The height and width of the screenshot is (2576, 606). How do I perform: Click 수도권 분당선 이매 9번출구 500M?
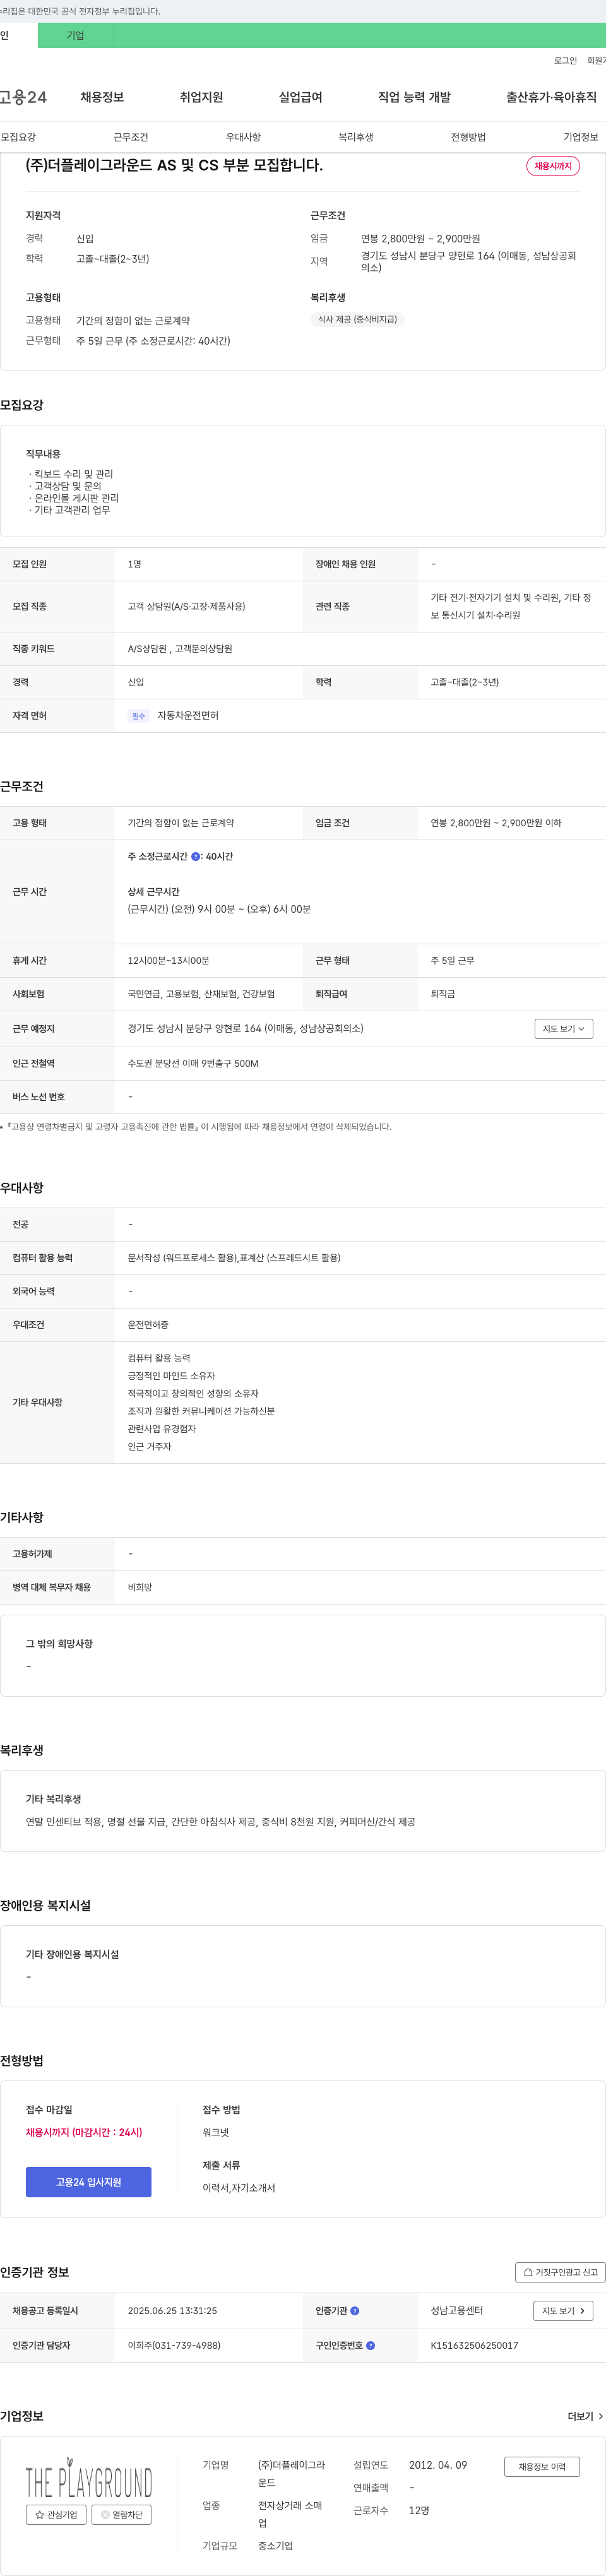pyautogui.click(x=193, y=1064)
